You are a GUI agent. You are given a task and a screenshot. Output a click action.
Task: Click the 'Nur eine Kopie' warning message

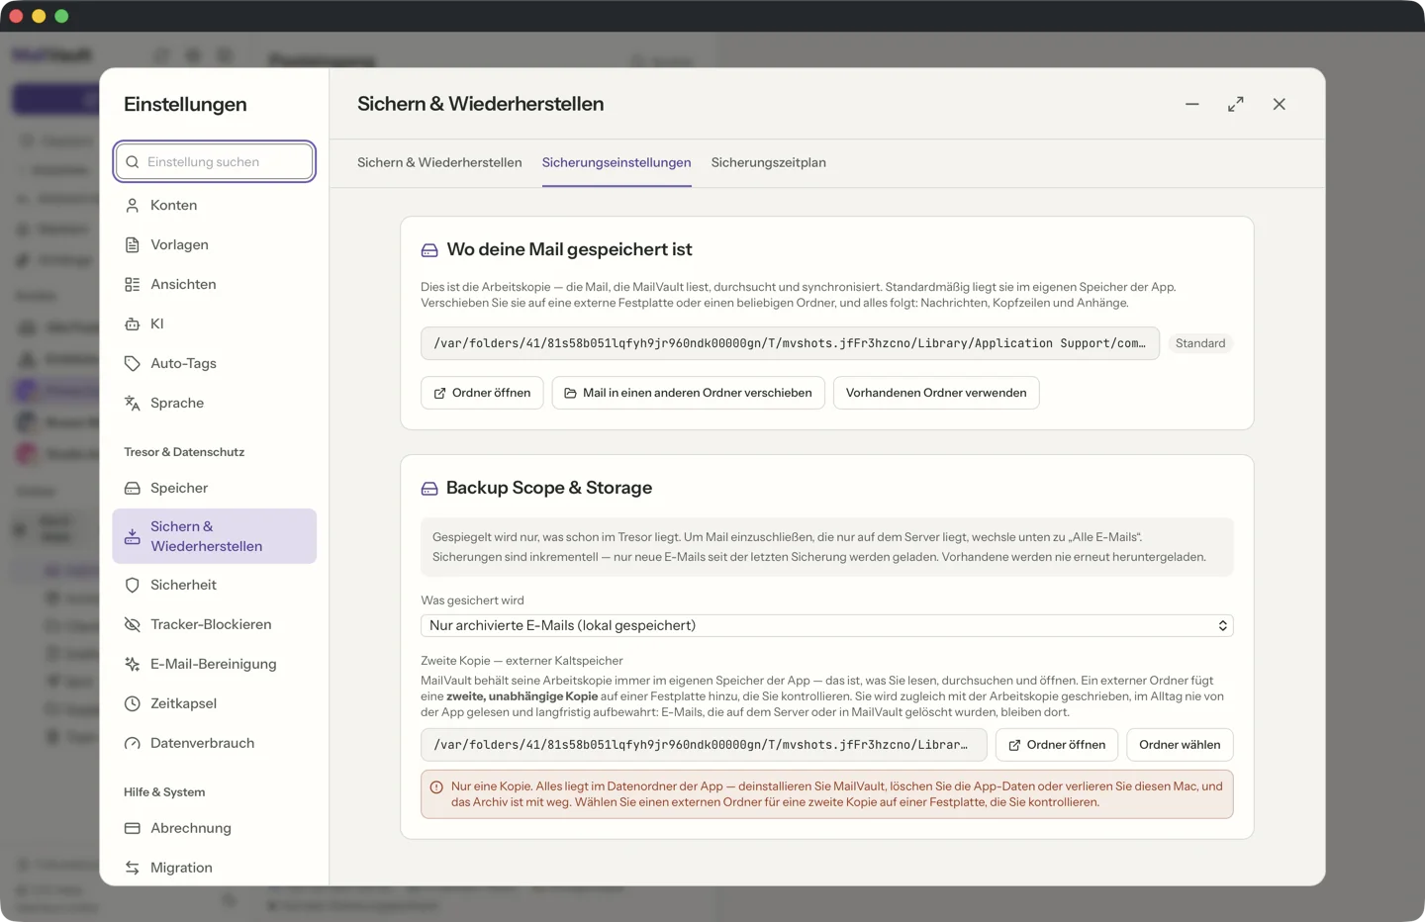(x=826, y=794)
